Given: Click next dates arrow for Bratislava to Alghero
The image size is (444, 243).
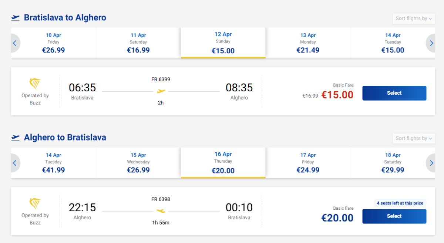Looking at the screenshot, I should pyautogui.click(x=431, y=43).
